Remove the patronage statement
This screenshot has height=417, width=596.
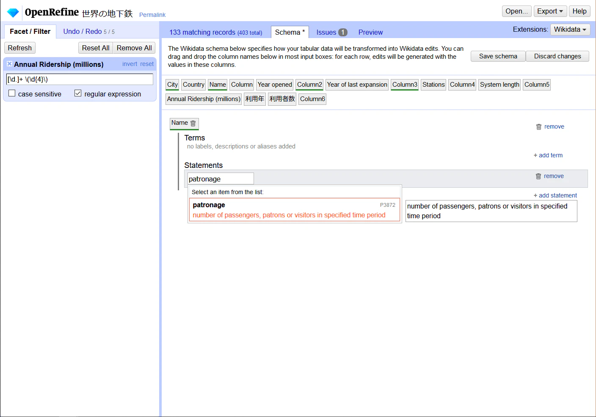550,176
